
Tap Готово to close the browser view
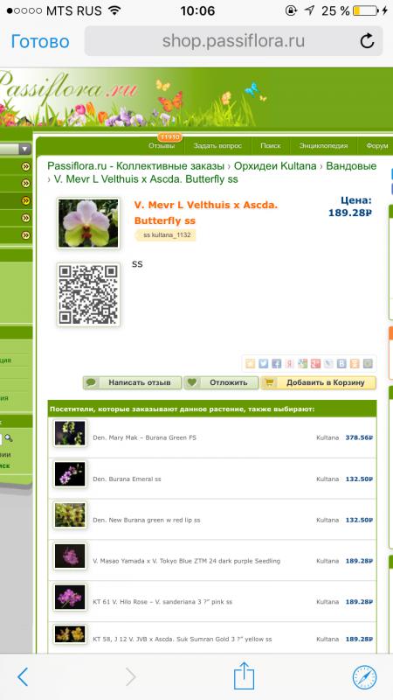pos(40,41)
